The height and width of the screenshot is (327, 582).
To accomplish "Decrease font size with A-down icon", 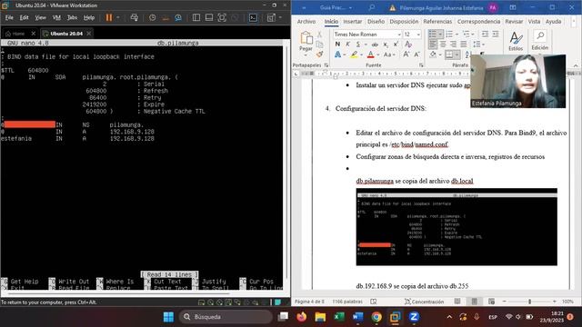I will click(x=416, y=54).
